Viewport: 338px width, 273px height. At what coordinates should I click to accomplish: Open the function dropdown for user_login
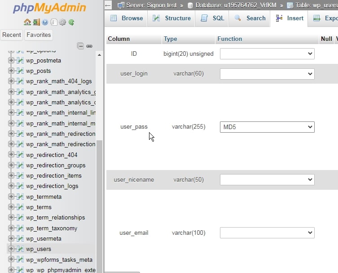(267, 74)
